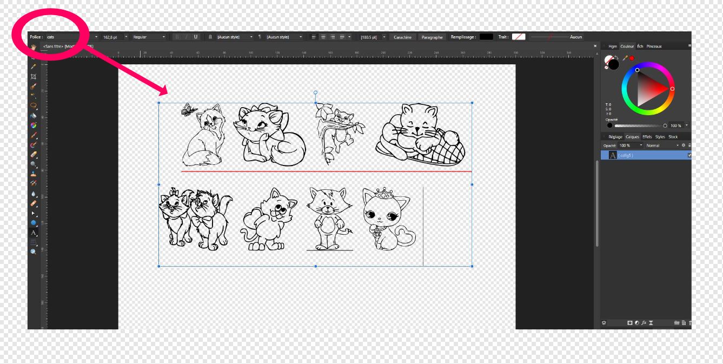Open the Paragraphe panel button

pyautogui.click(x=432, y=37)
